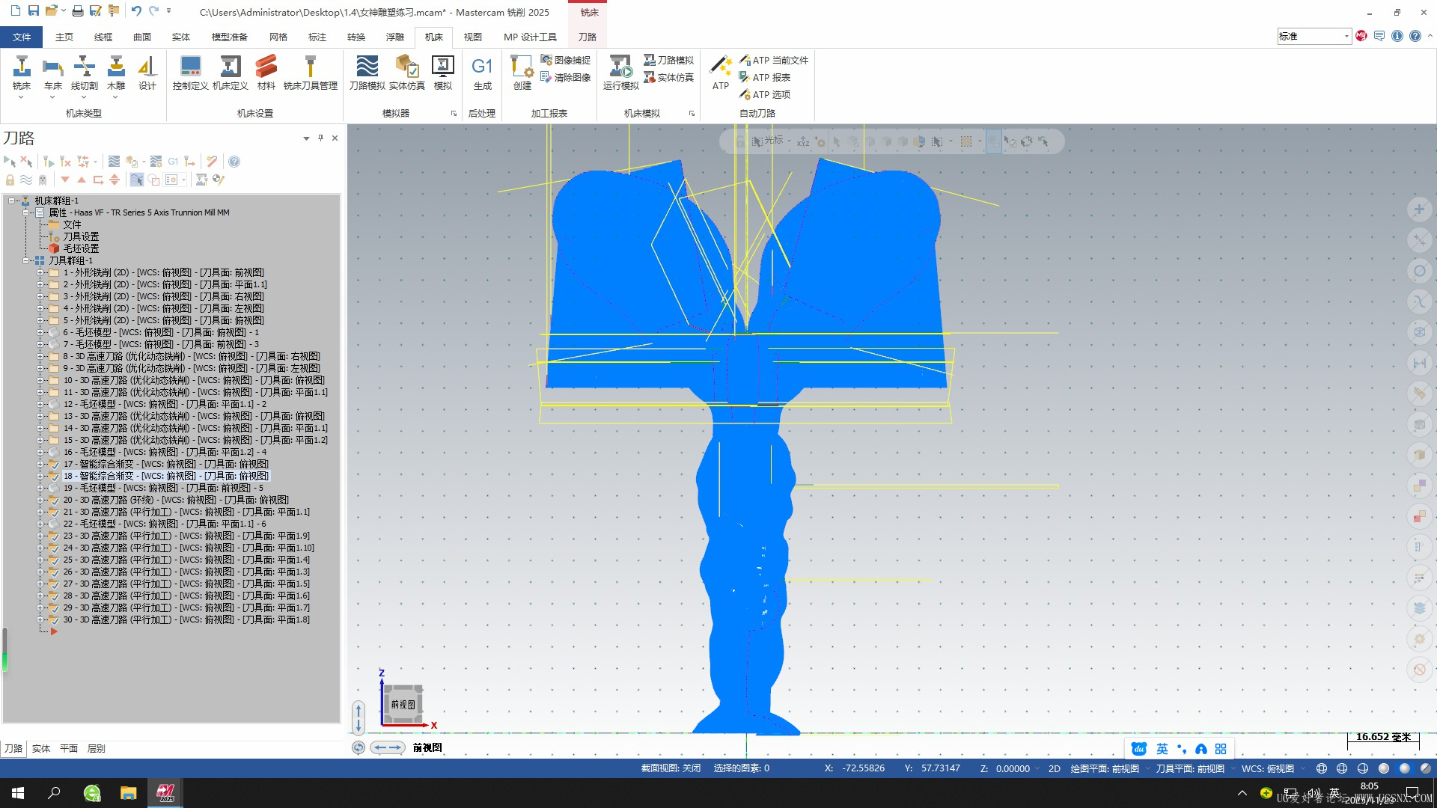Toggle the ghost display icon in toolpath panel
Image resolution: width=1437 pixels, height=808 pixels.
click(43, 180)
